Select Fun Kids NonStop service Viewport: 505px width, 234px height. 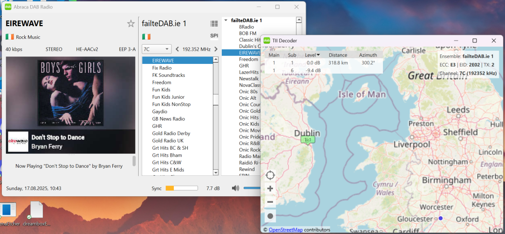[x=177, y=104]
